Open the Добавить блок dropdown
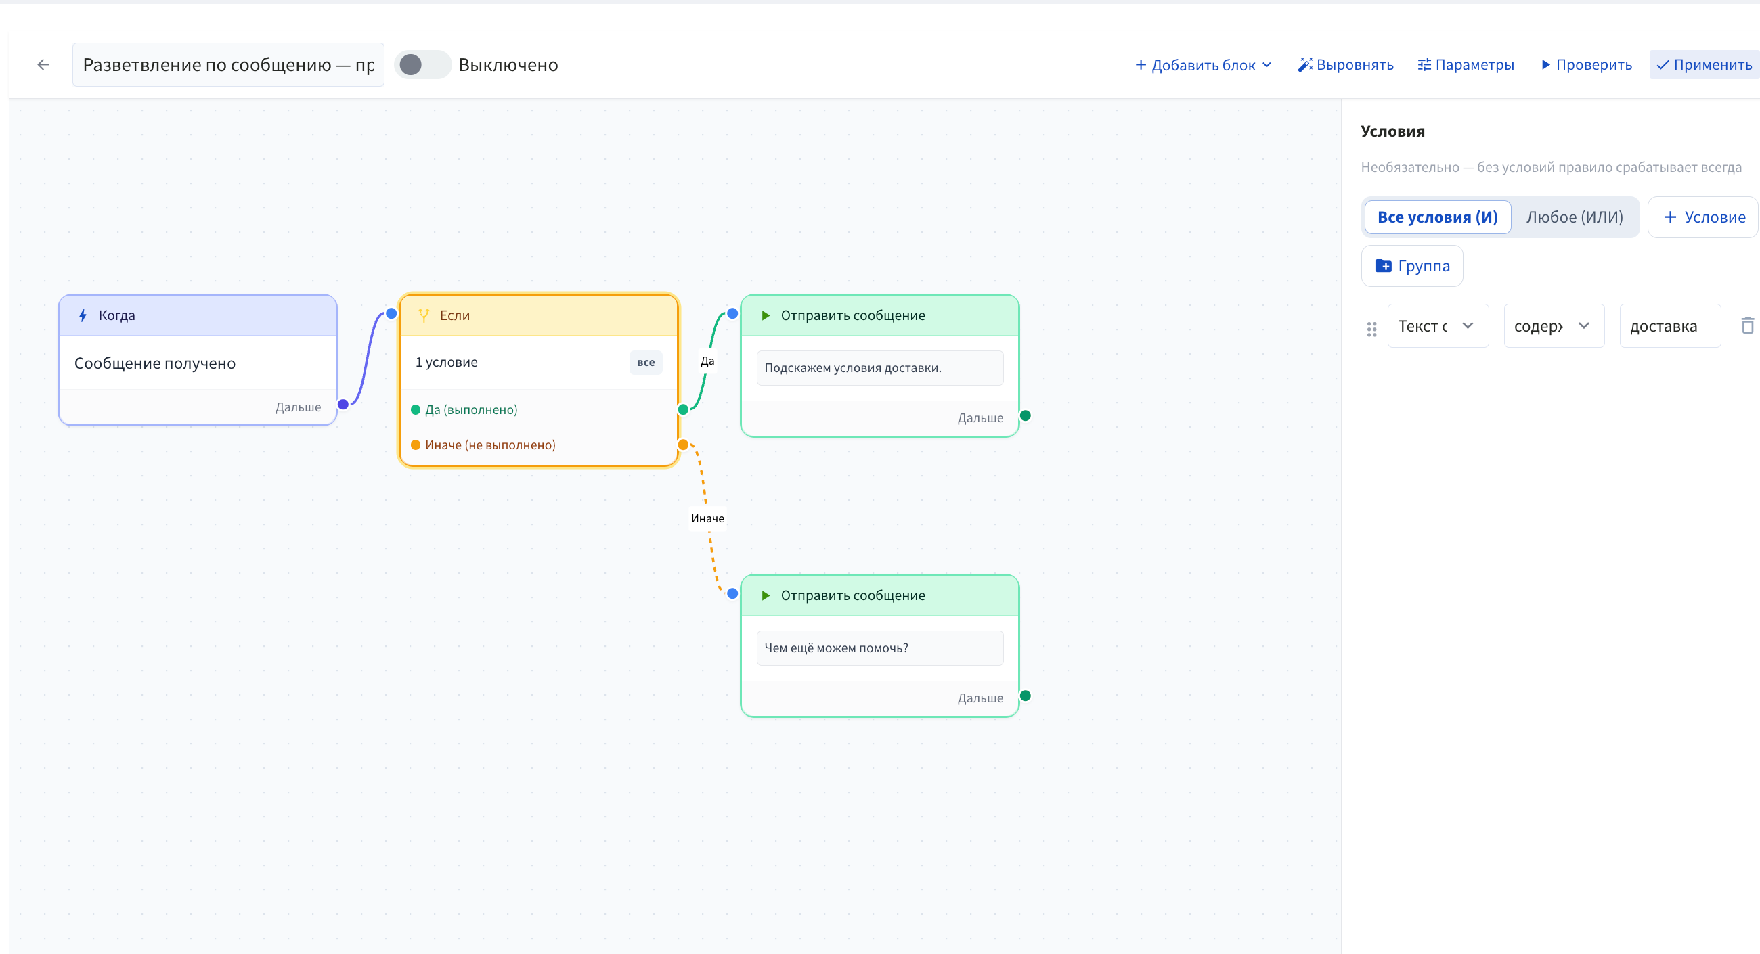Screen dimensions: 1760x954 (1202, 65)
